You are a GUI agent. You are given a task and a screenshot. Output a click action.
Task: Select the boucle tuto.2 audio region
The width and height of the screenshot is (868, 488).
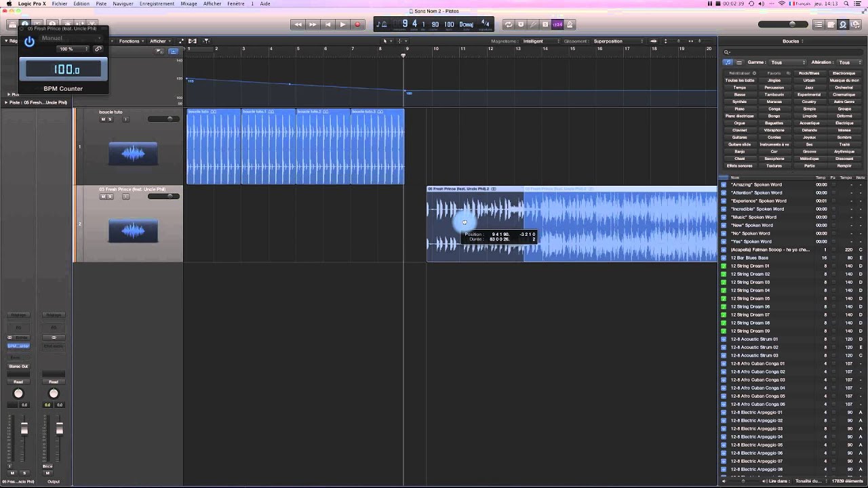323,146
